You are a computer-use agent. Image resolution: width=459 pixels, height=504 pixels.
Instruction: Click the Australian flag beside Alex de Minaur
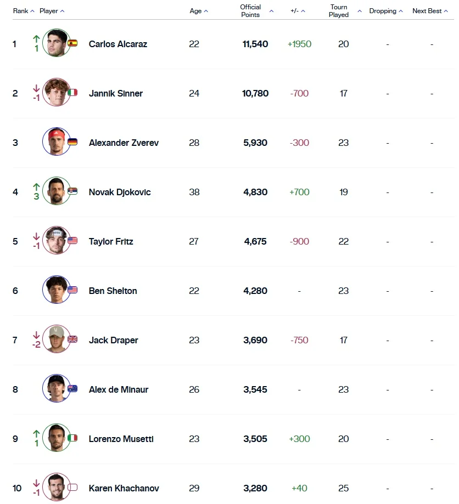tap(72, 389)
